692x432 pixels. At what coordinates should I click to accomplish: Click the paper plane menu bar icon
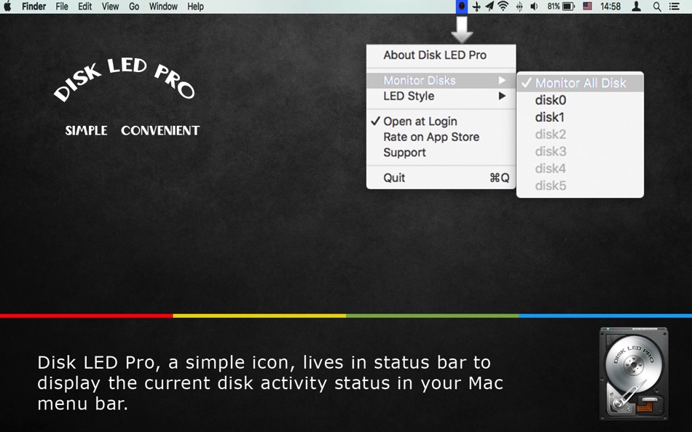click(489, 6)
